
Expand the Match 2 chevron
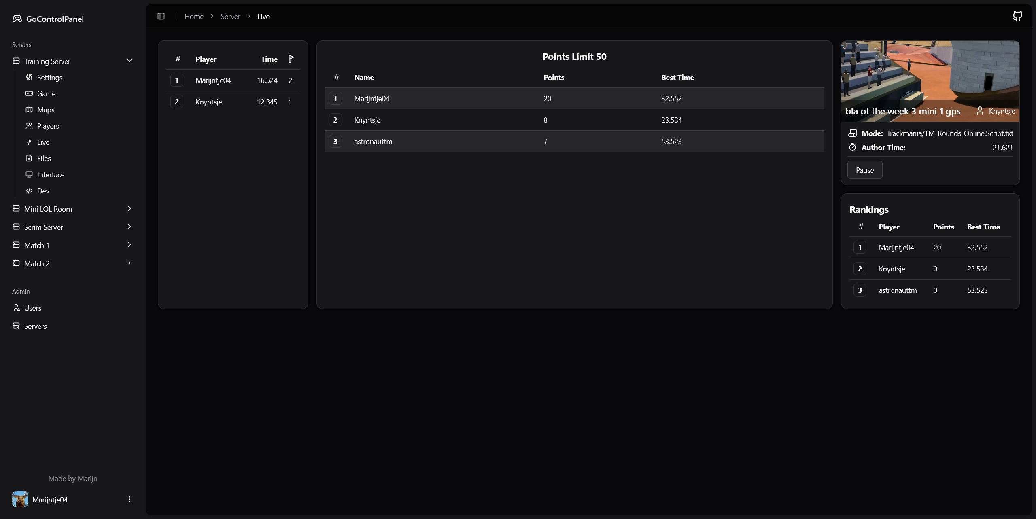coord(129,263)
